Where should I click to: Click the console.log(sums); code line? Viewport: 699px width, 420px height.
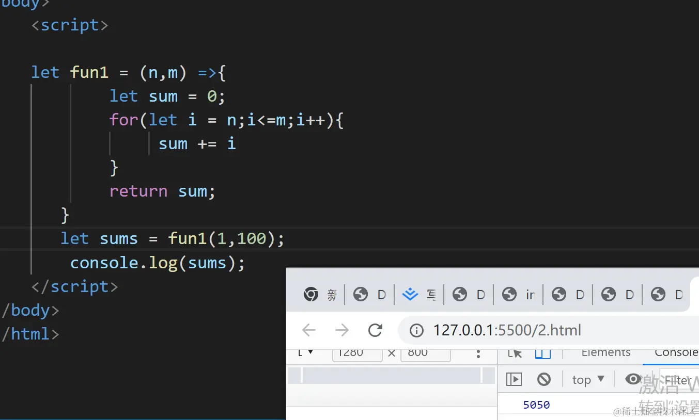[158, 263]
